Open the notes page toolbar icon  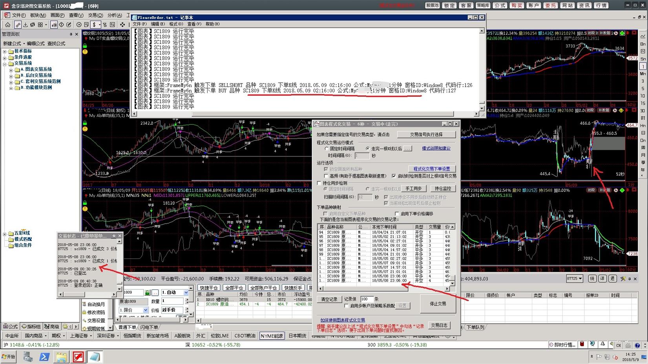pos(86,25)
